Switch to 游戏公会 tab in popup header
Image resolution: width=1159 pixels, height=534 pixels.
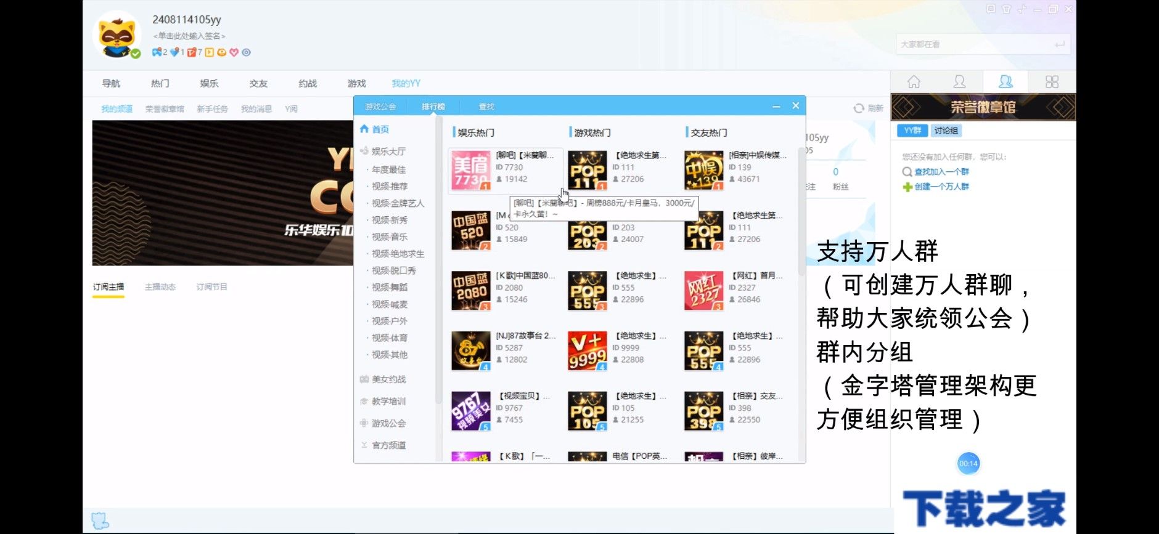coord(380,107)
